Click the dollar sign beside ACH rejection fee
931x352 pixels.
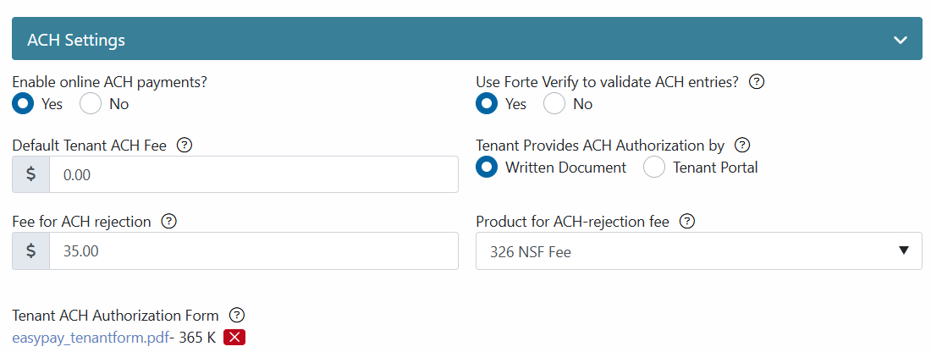click(30, 251)
